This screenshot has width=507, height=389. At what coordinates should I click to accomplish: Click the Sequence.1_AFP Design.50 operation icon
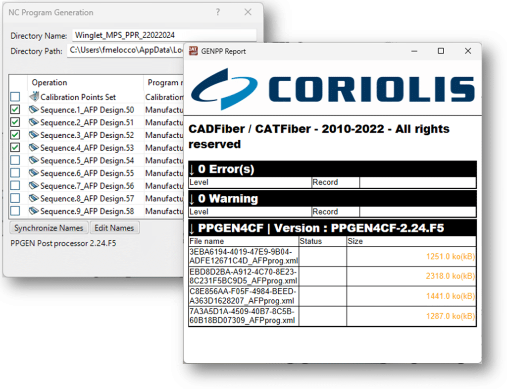click(x=34, y=110)
